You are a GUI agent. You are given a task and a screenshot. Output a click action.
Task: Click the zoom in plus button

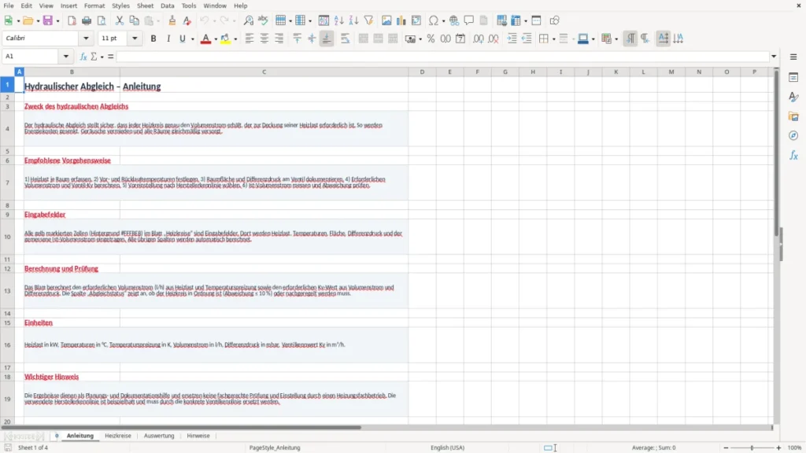pyautogui.click(x=778, y=447)
